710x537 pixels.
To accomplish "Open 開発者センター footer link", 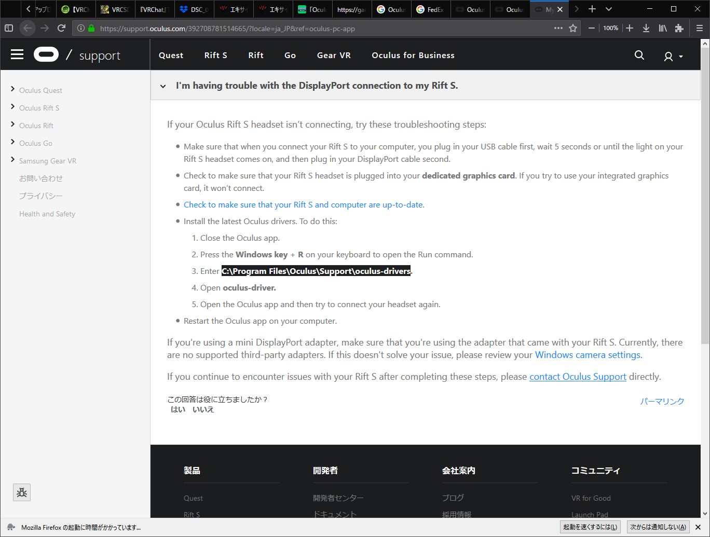I will pos(338,498).
